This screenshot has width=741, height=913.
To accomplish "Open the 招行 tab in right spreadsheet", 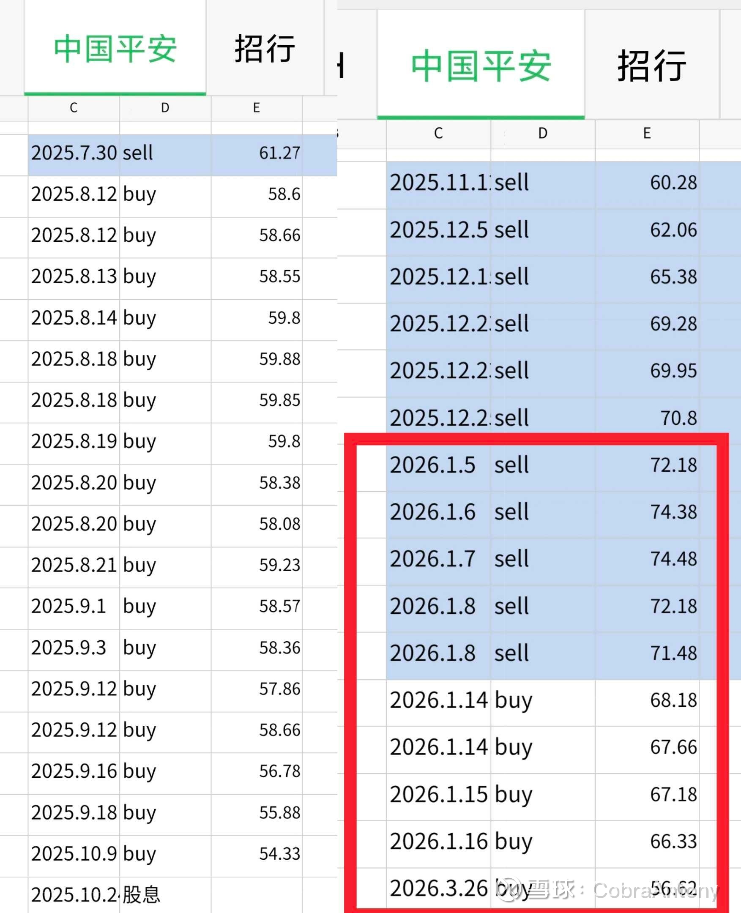I will (x=652, y=65).
